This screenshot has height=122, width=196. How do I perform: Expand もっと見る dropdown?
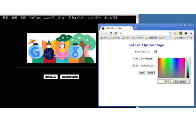tap(112, 18)
